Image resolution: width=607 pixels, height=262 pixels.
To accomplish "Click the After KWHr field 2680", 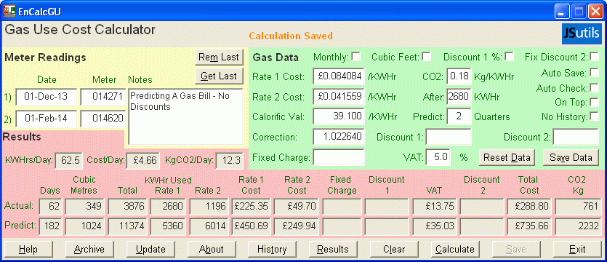I will [x=459, y=97].
